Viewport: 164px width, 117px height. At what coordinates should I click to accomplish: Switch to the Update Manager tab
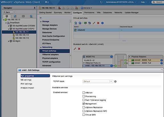click(x=132, y=13)
